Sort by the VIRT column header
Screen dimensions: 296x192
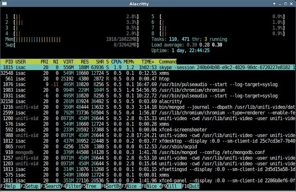coord(68,62)
